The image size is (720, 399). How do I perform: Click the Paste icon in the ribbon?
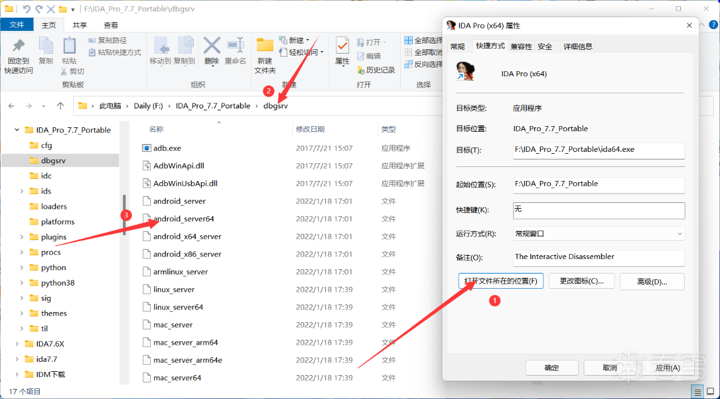pyautogui.click(x=69, y=46)
